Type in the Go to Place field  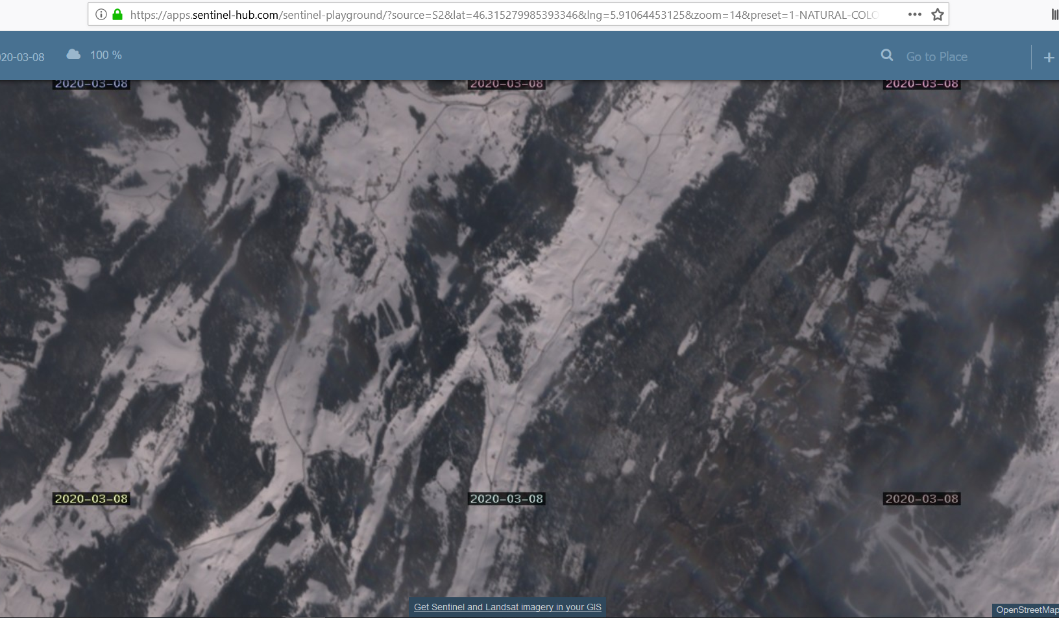point(954,57)
